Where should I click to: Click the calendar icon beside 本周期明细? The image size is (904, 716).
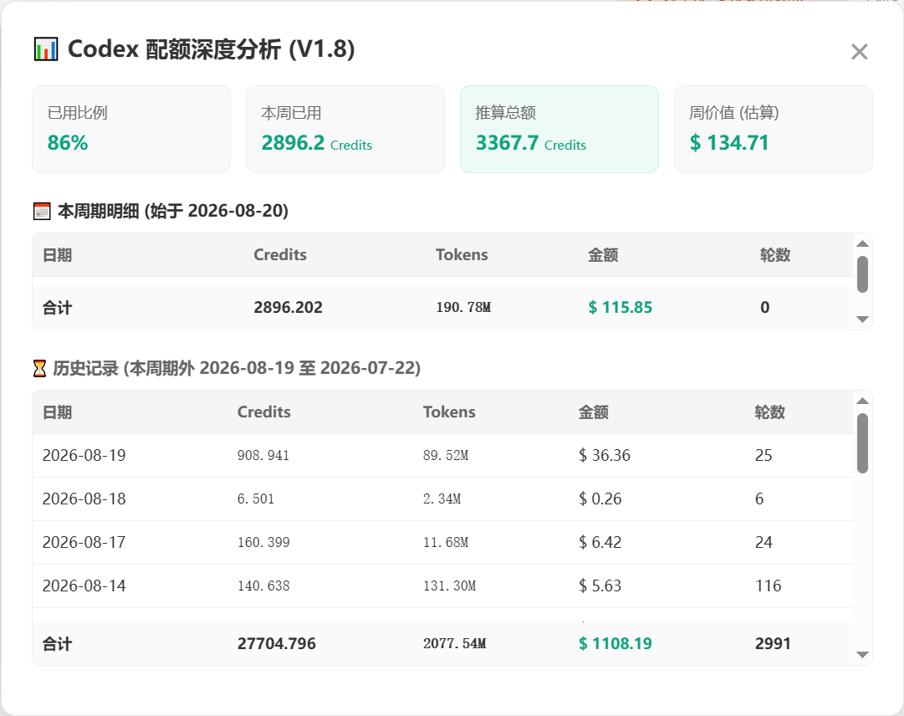pos(42,212)
